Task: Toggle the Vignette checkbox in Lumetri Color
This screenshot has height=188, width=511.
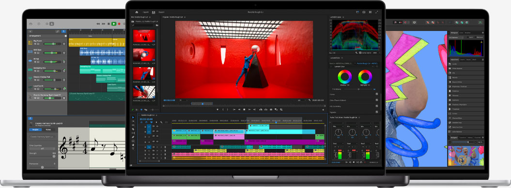Action: (x=377, y=112)
